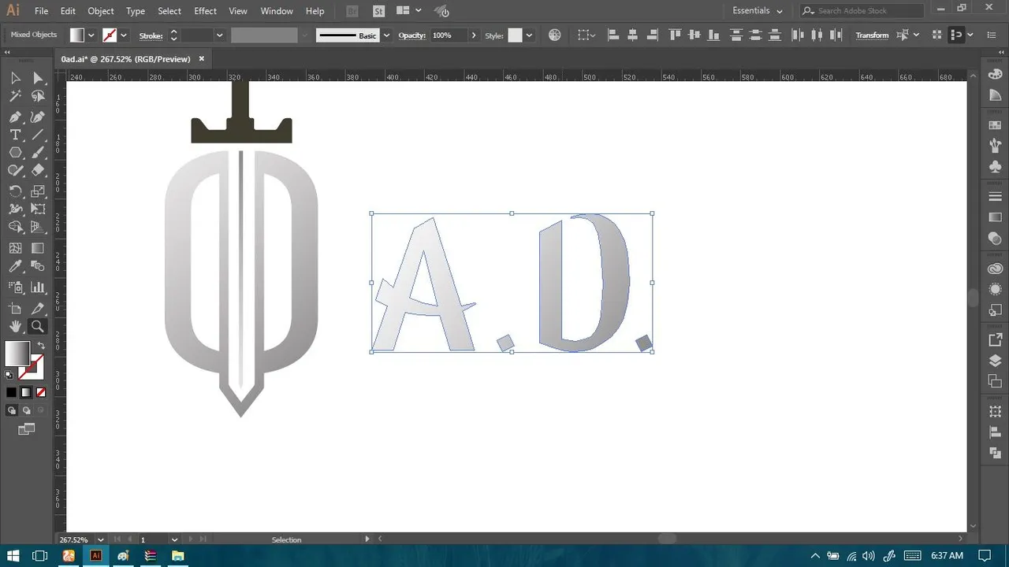Viewport: 1009px width, 567px height.
Task: Enable Draw Behind mode
Action: click(26, 410)
